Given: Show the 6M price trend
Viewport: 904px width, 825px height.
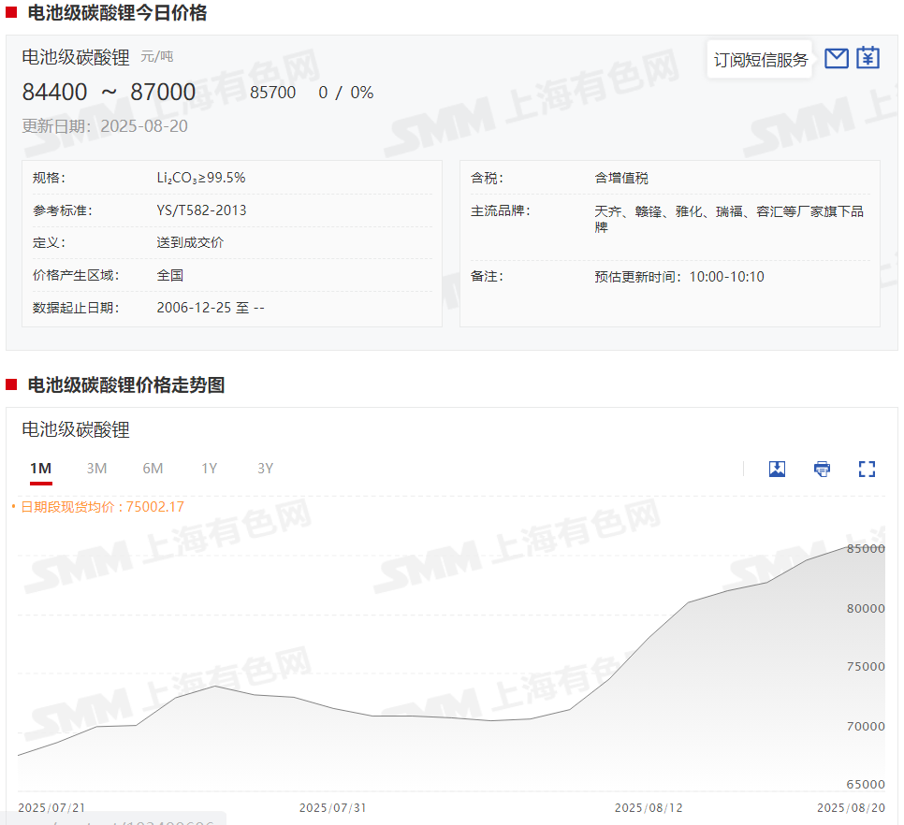Looking at the screenshot, I should click(153, 469).
